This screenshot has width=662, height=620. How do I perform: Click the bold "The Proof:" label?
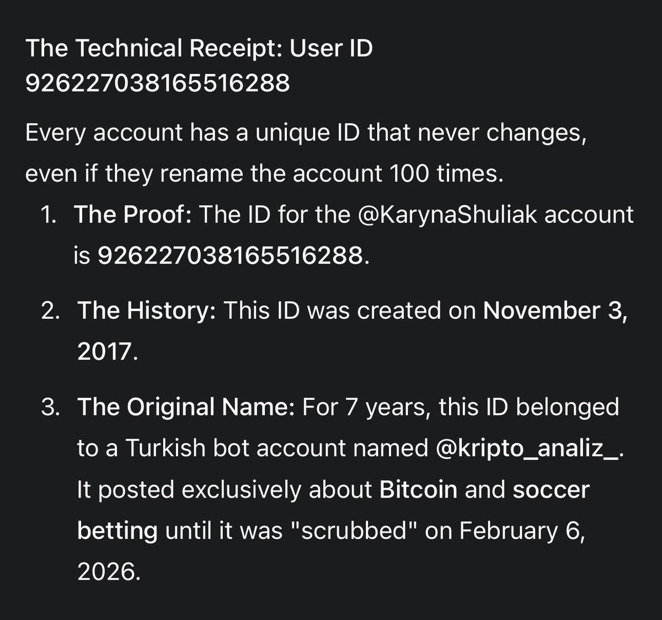tap(132, 215)
